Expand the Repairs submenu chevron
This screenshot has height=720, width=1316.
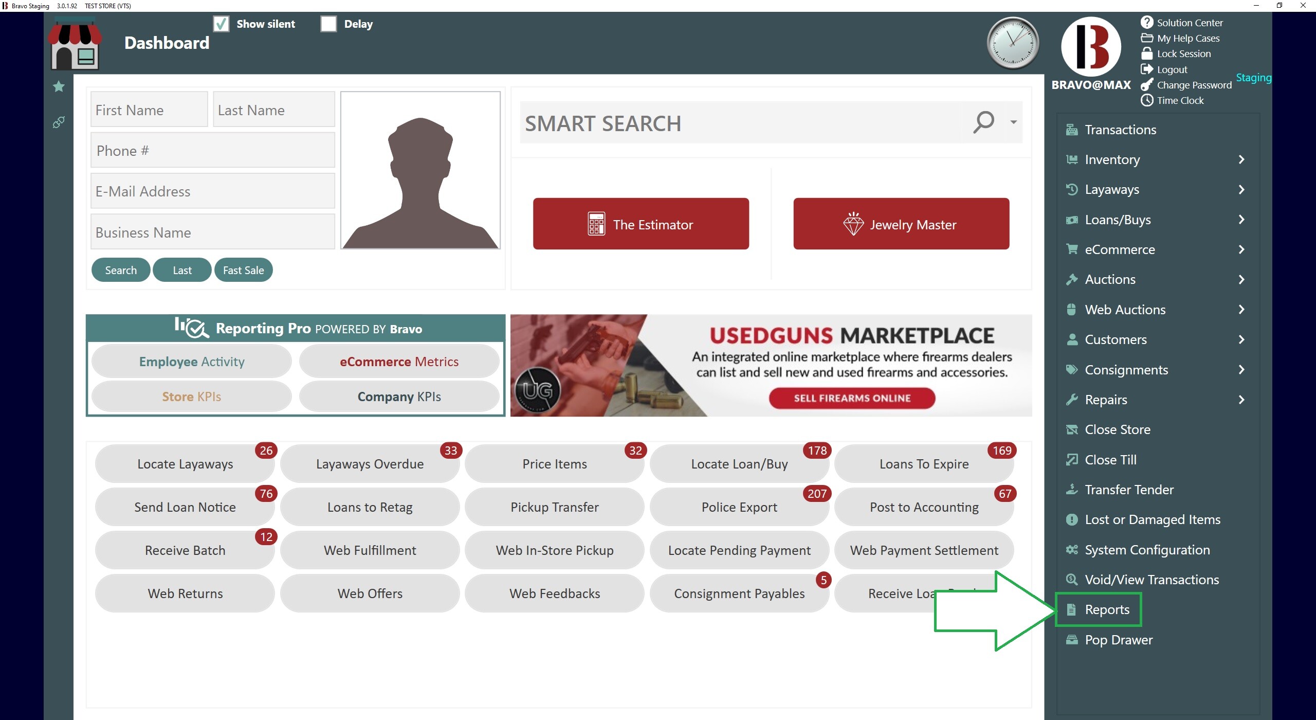1241,400
